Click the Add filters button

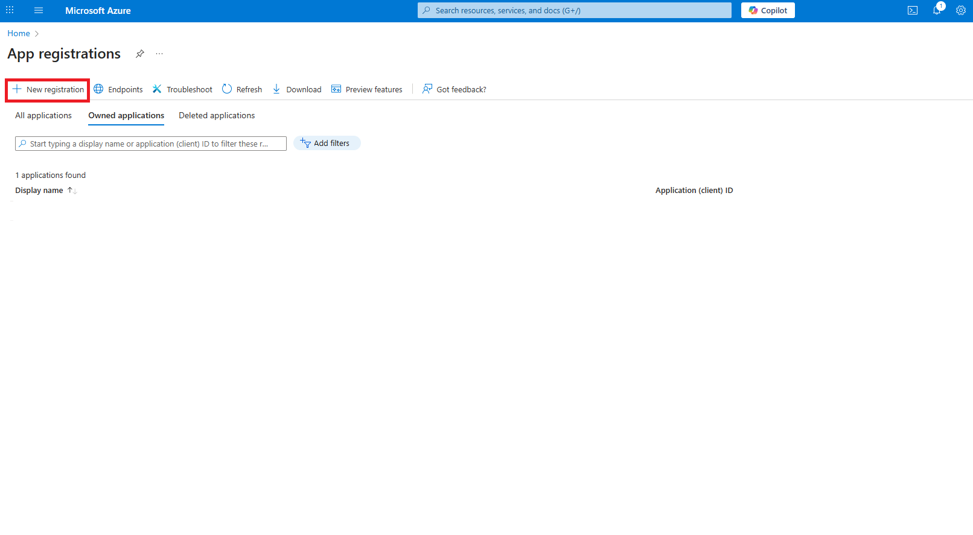click(327, 143)
